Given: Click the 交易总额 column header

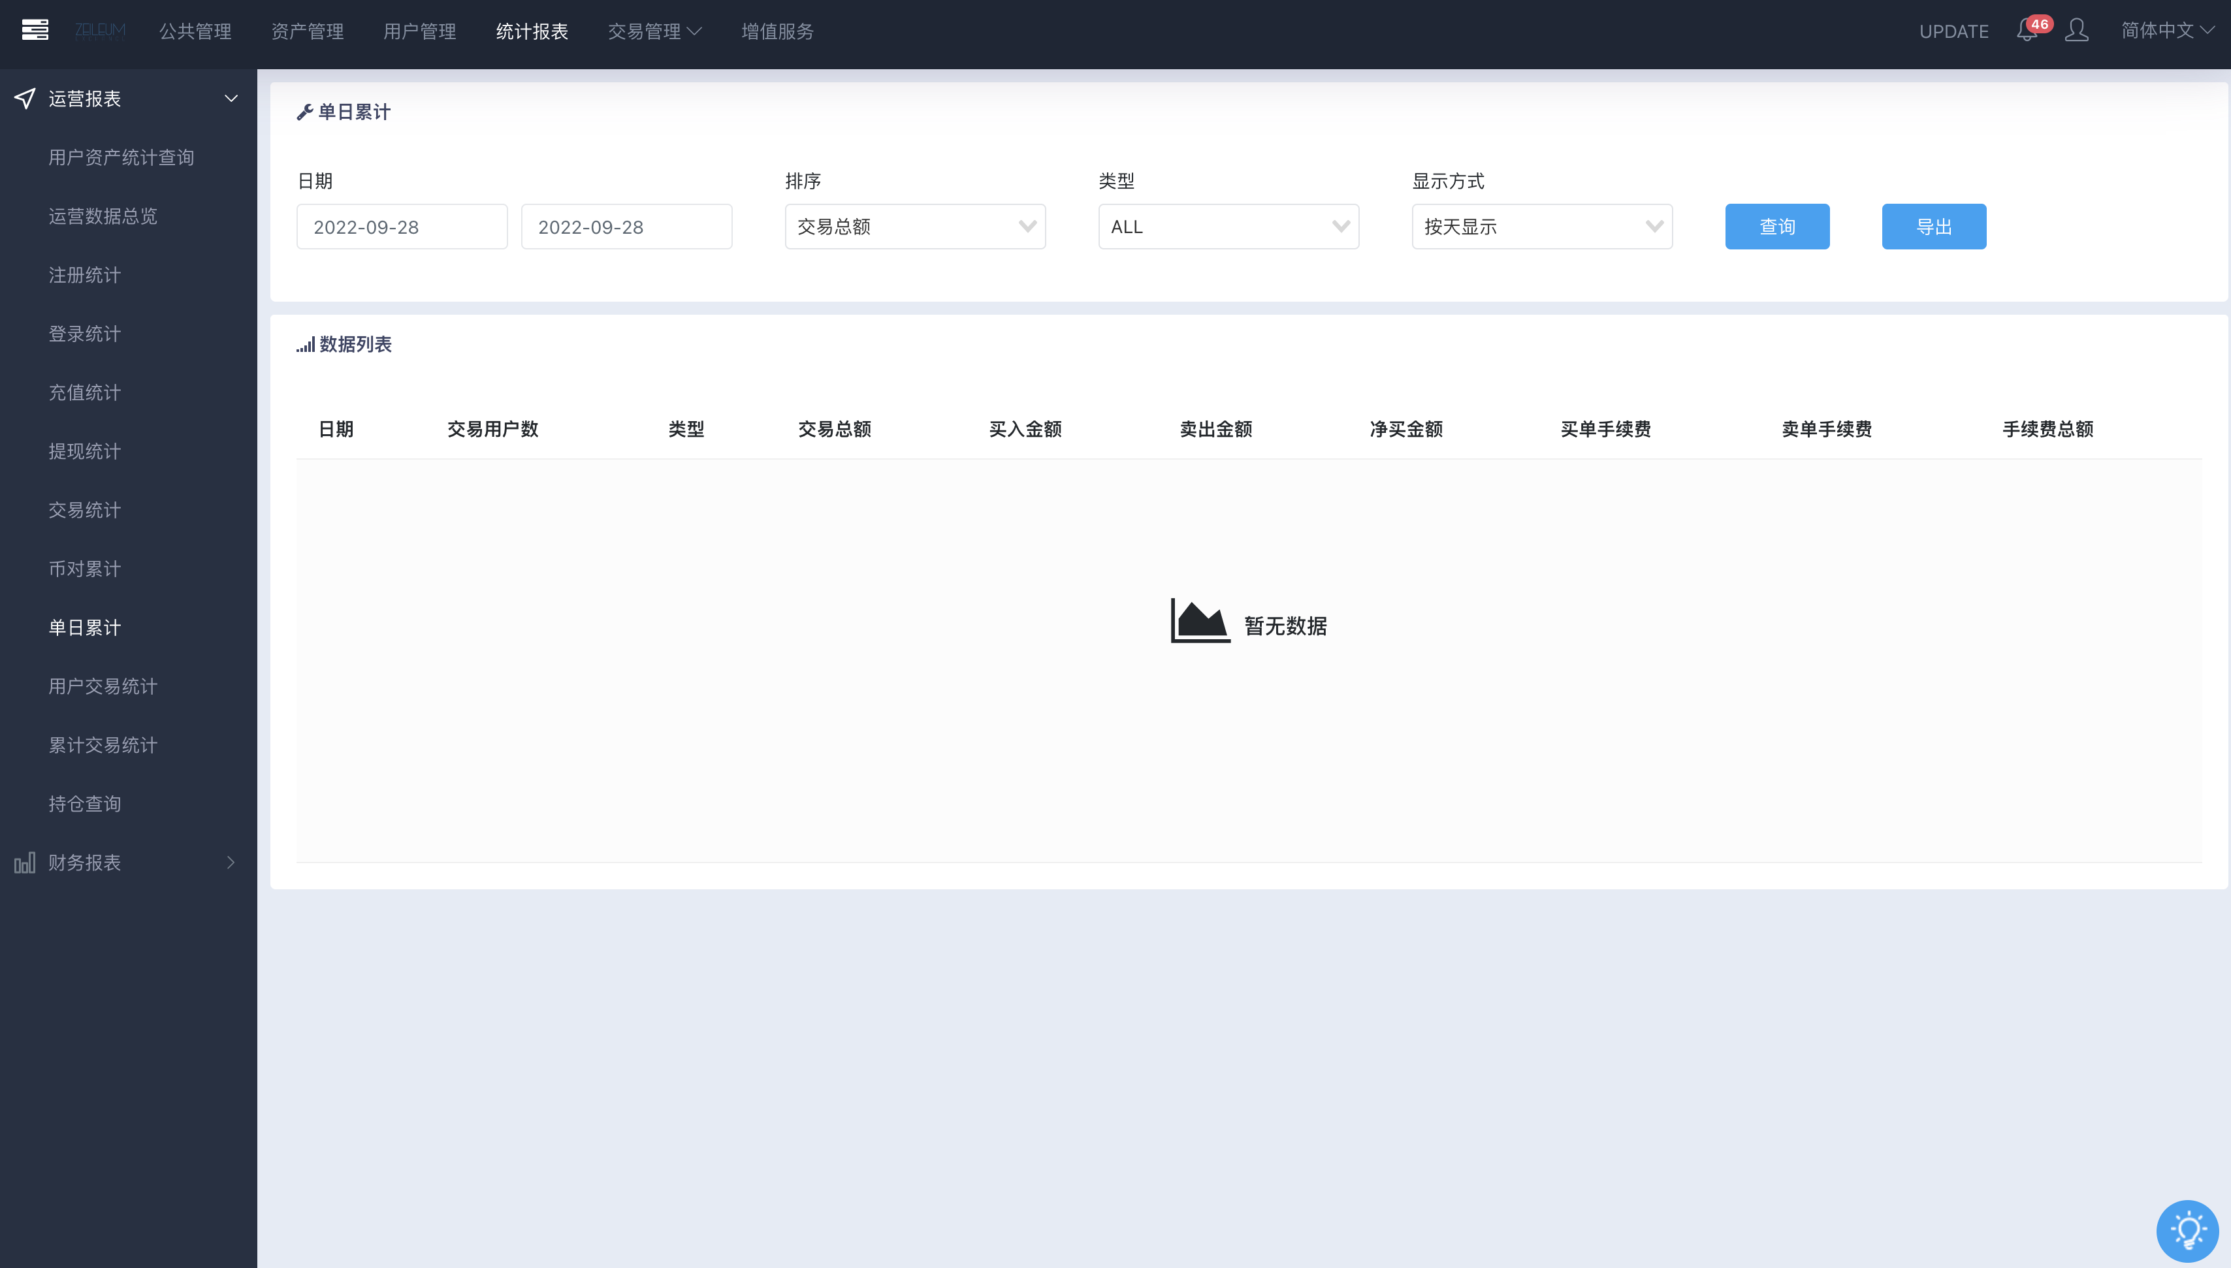Looking at the screenshot, I should [x=834, y=428].
